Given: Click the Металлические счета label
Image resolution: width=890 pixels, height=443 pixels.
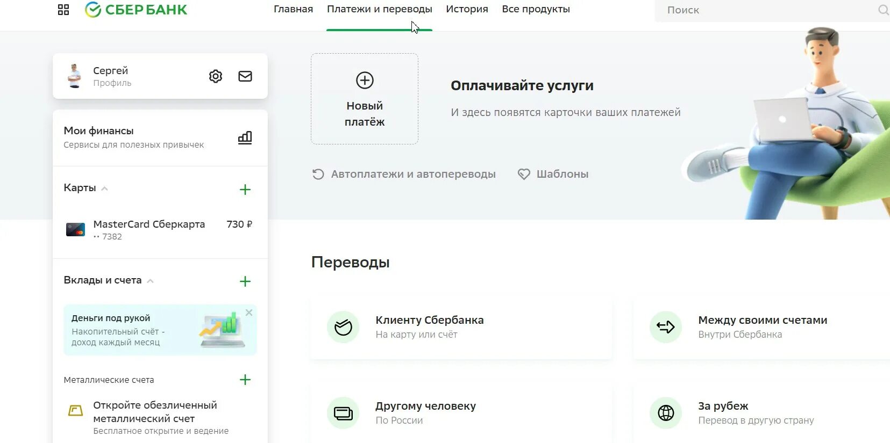Looking at the screenshot, I should pos(109,380).
